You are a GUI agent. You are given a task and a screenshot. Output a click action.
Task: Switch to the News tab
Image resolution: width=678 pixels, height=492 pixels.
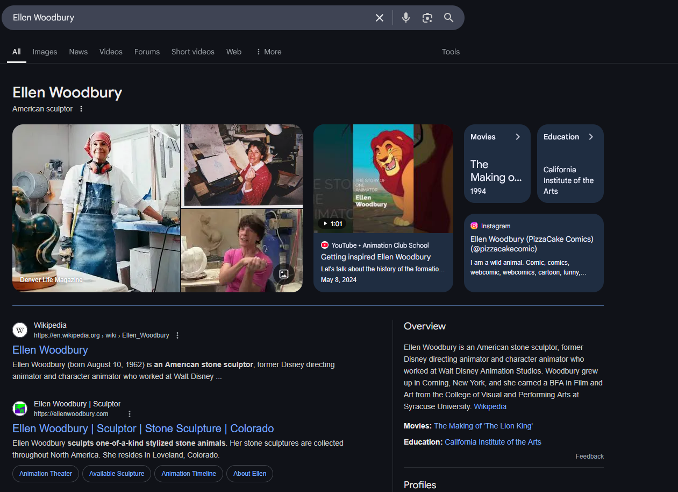click(x=78, y=52)
